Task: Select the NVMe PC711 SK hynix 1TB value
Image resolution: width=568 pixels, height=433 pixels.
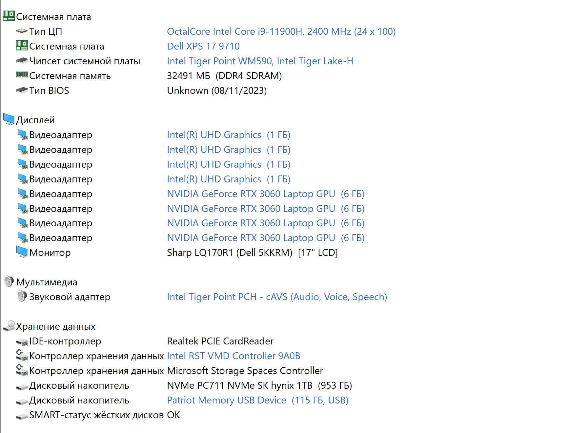Action: tap(259, 385)
